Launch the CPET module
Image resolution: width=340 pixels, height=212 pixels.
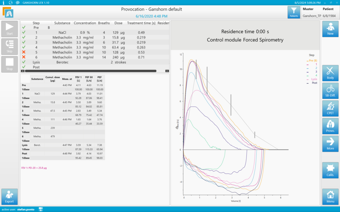click(x=330, y=108)
